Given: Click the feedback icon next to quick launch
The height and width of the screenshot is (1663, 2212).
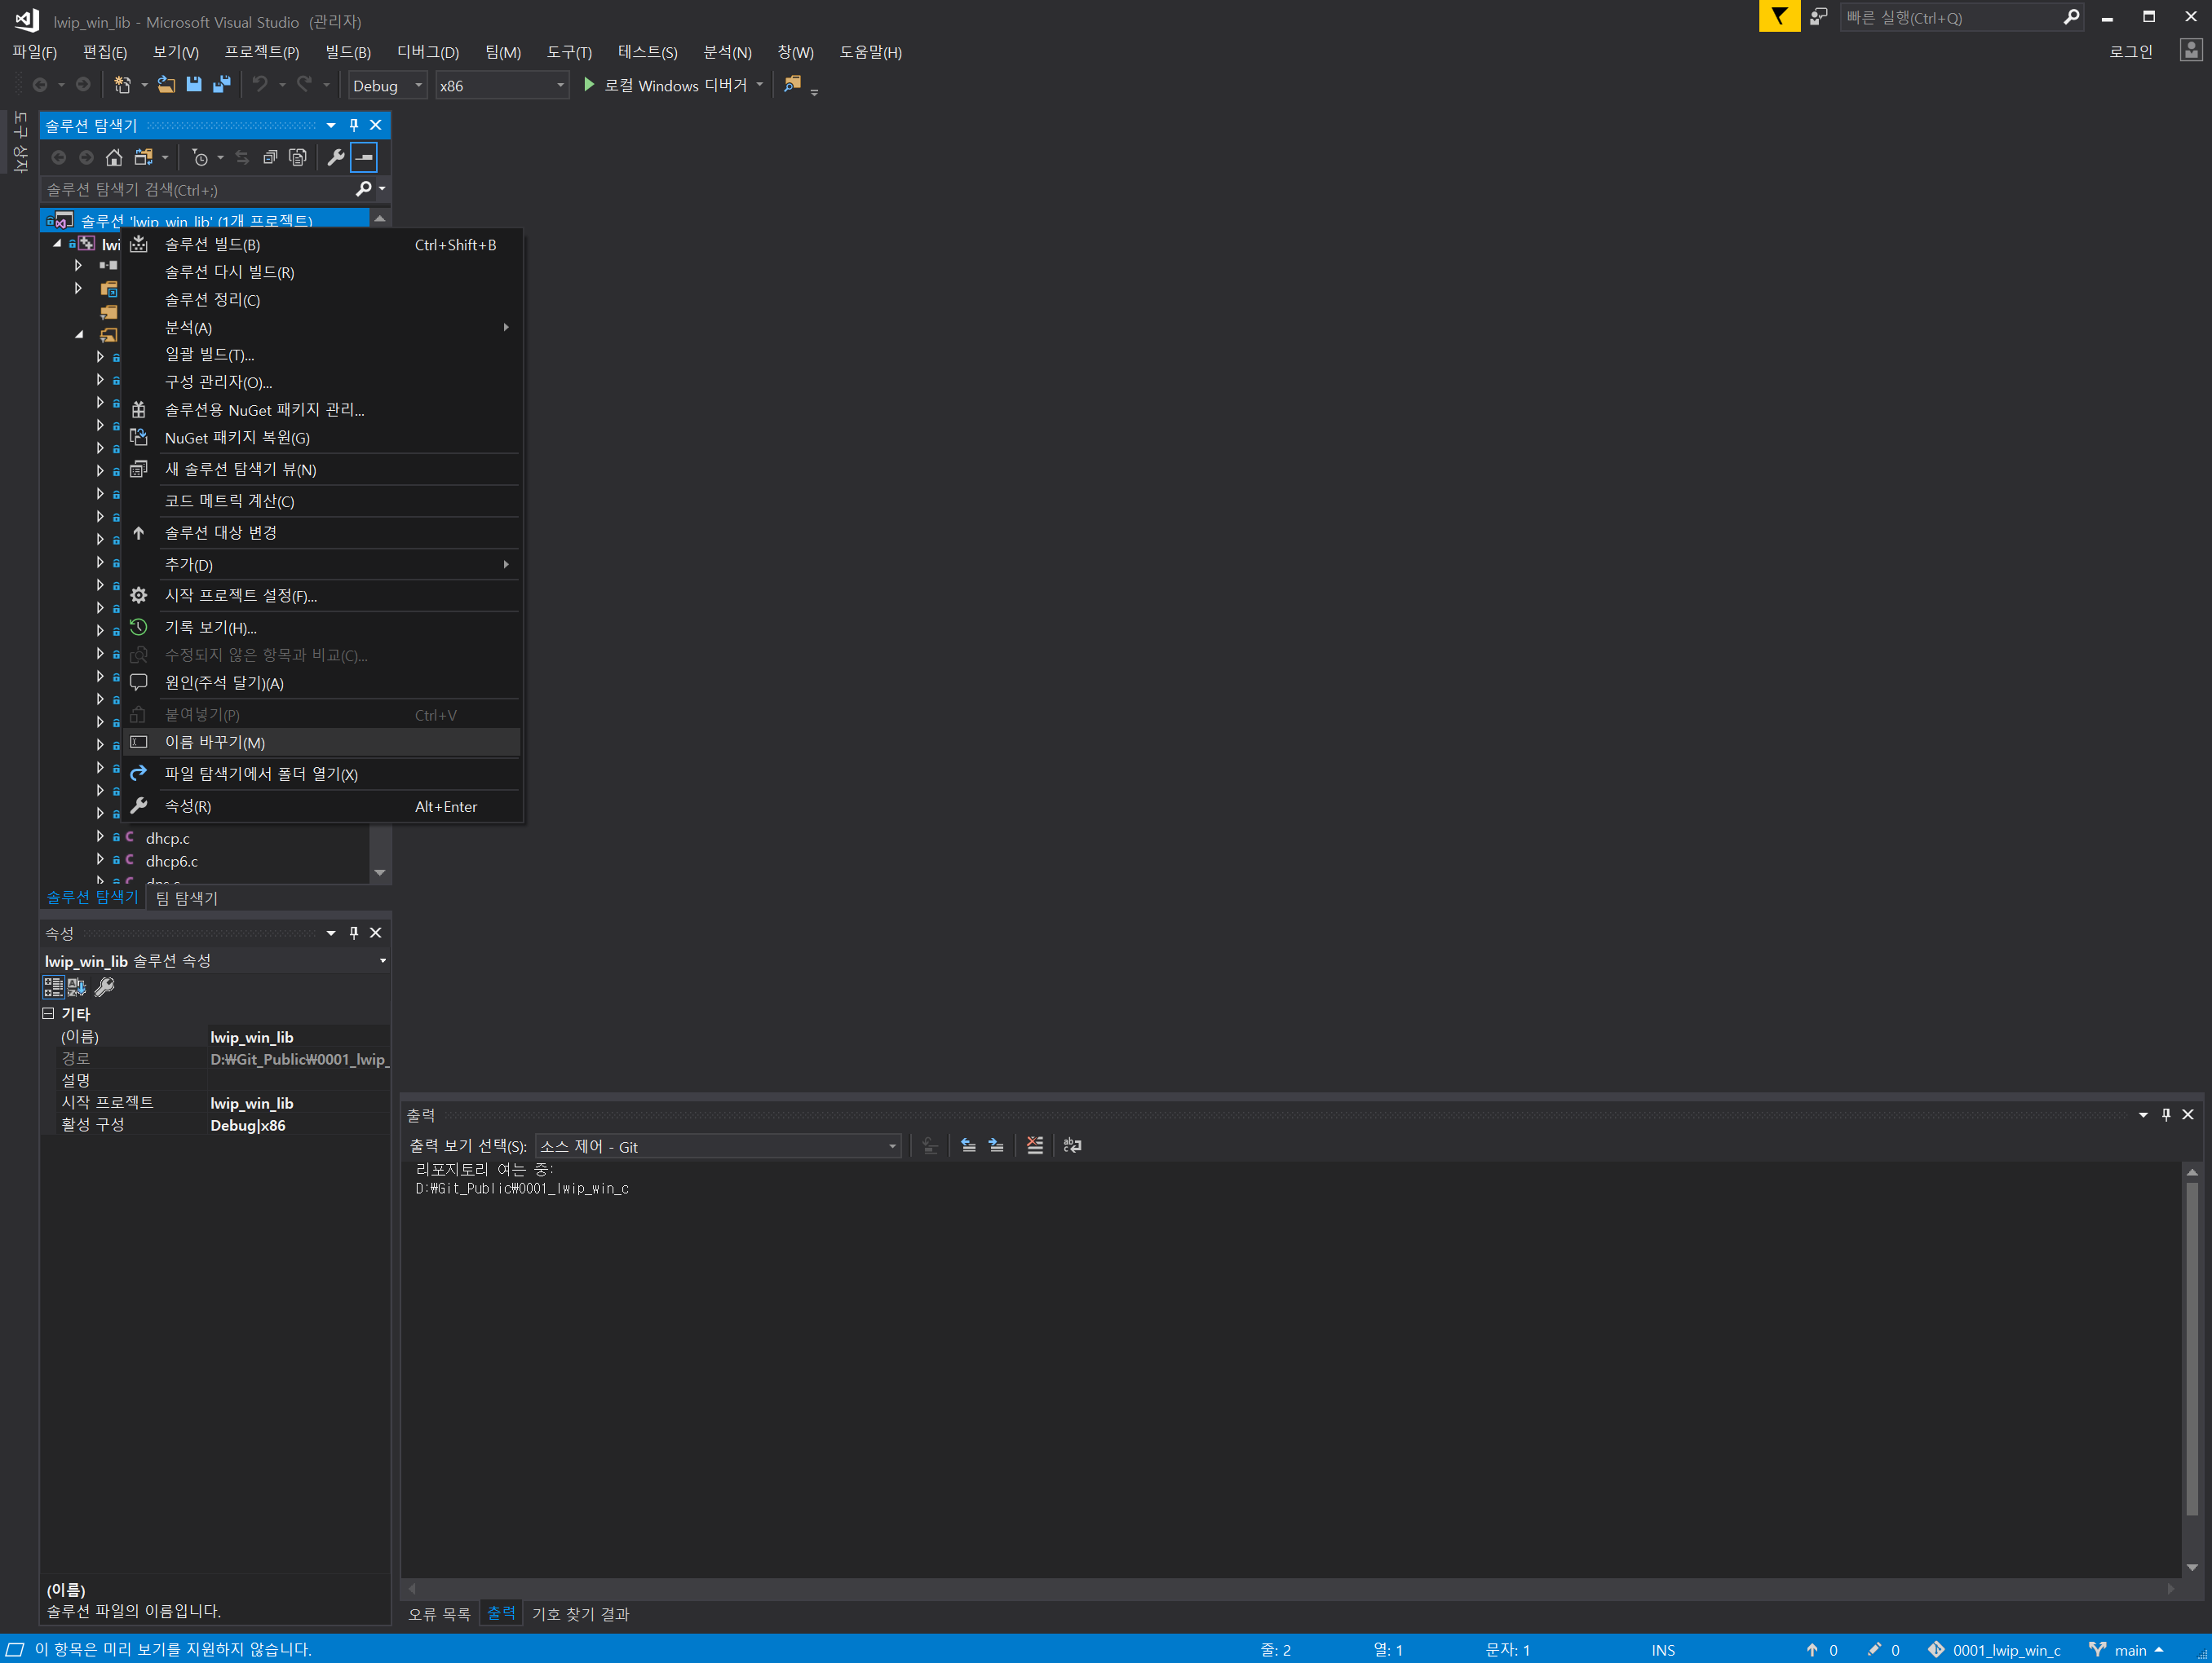Looking at the screenshot, I should pyautogui.click(x=1819, y=17).
